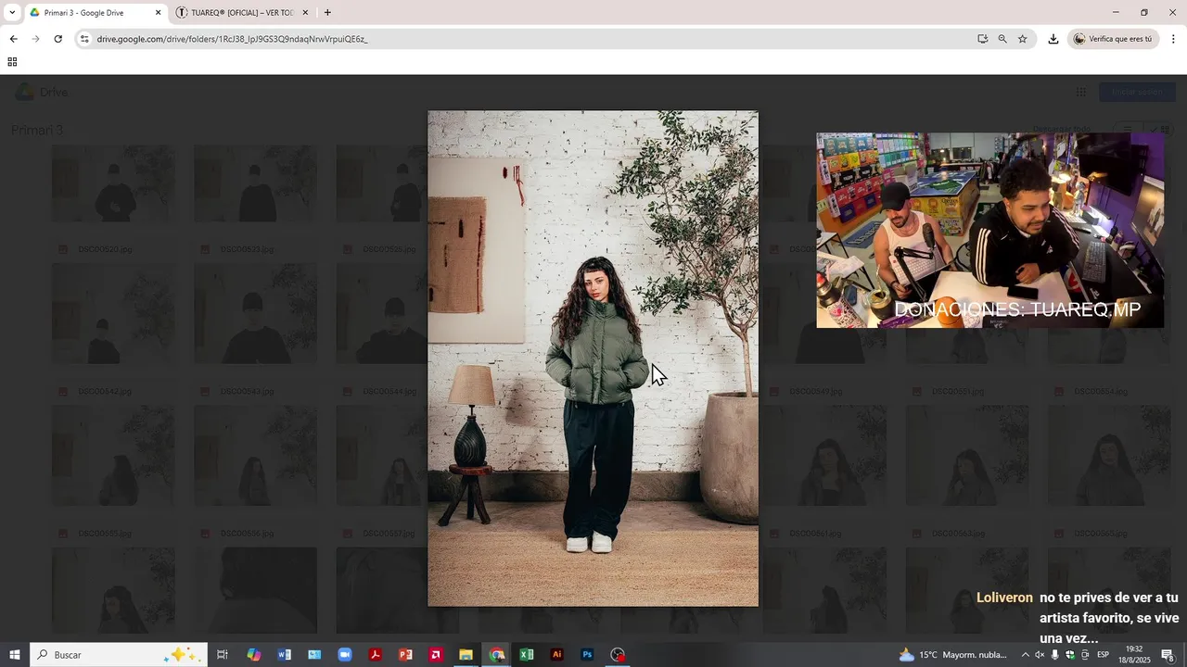Open the Google apps grid in Drive header

[1080, 92]
